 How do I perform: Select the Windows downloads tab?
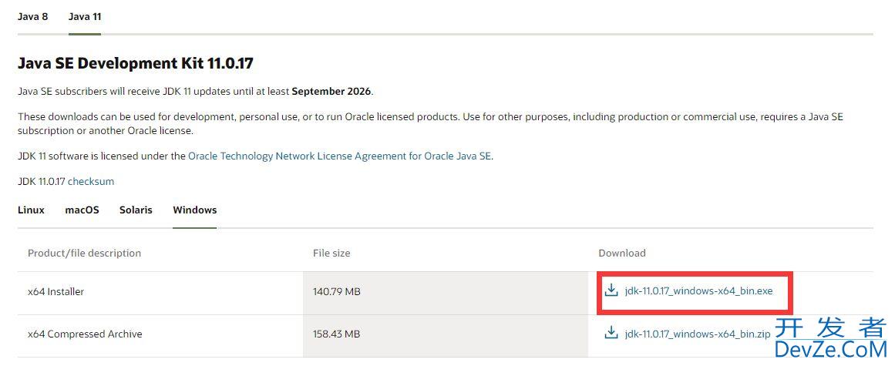[194, 210]
